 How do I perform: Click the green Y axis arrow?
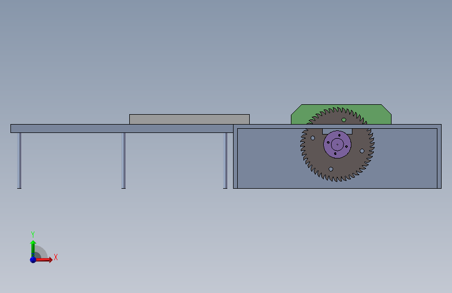33,248
